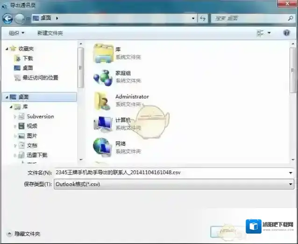Expand the 保存类型 Outlook format dropdown
Screen dimensions: 298x244
pos(291,184)
